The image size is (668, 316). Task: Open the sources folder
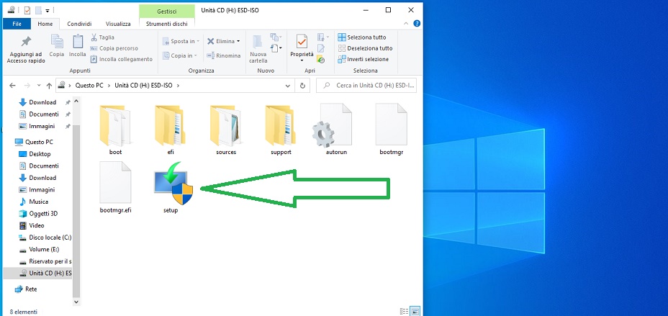(x=226, y=130)
